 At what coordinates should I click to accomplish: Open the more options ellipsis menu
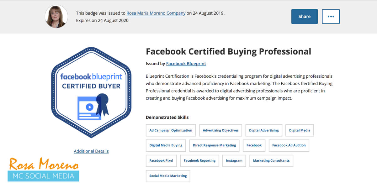tap(331, 16)
